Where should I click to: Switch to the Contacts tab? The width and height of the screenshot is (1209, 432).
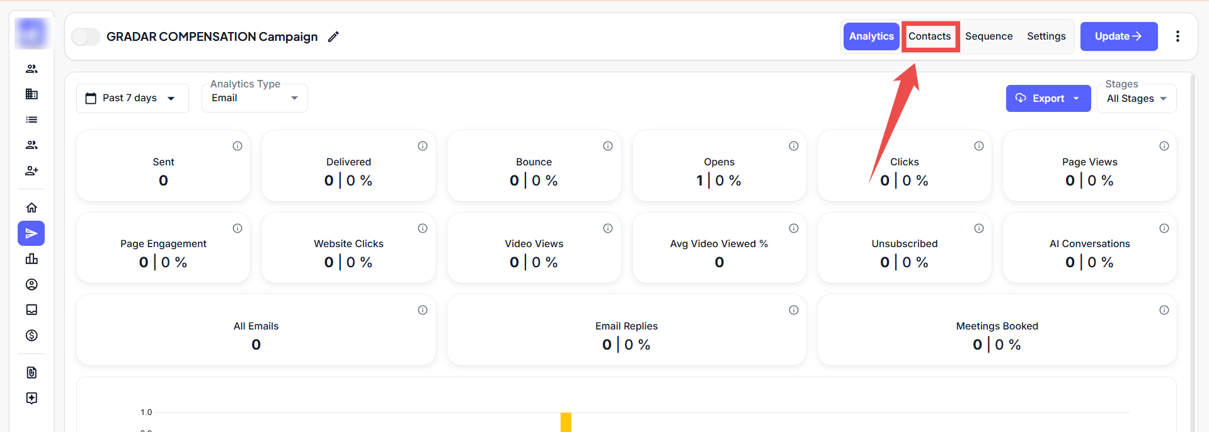(929, 36)
